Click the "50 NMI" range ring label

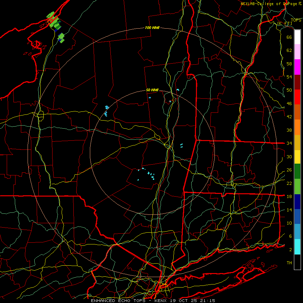[x=152, y=90]
